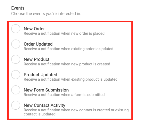
Task: Enable the New Order event checkbox
Action: 16,29
